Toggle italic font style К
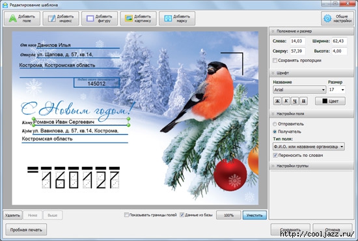This screenshot has height=241, width=358. pyautogui.click(x=286, y=101)
